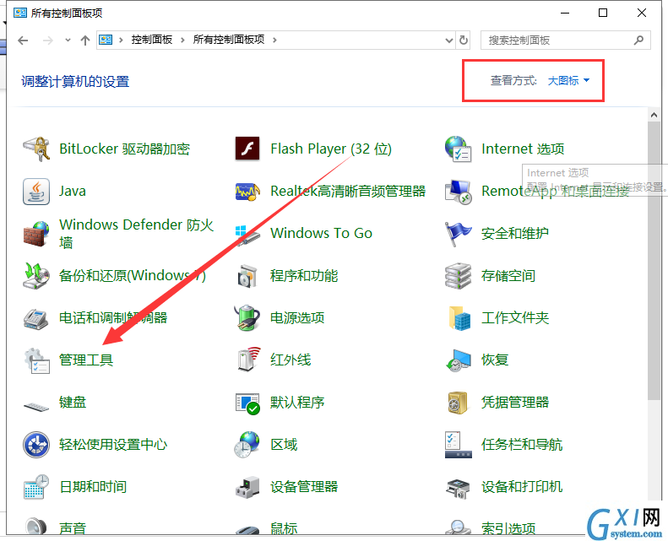Click the vertical scrollbar thumb
This screenshot has width=668, height=541.
654,261
